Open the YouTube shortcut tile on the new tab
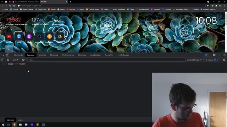This screenshot has width=227, height=127. 9,36
